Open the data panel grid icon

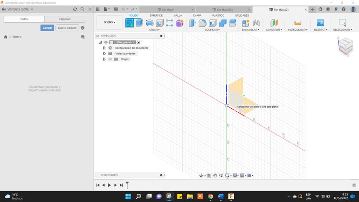[x=98, y=9]
